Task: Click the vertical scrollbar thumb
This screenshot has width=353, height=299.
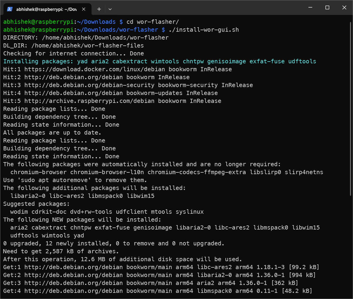Action: pyautogui.click(x=351, y=108)
